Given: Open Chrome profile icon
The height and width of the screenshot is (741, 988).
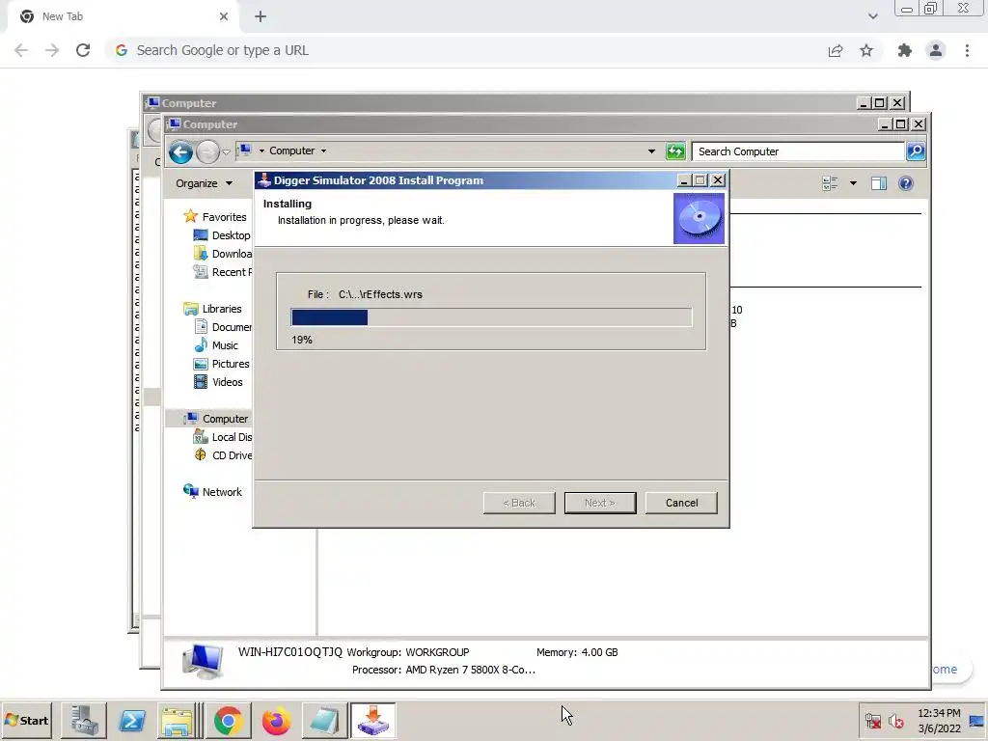Looking at the screenshot, I should point(936,50).
